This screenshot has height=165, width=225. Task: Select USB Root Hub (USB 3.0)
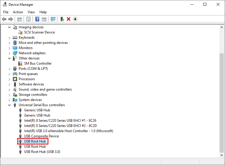pos(42,152)
